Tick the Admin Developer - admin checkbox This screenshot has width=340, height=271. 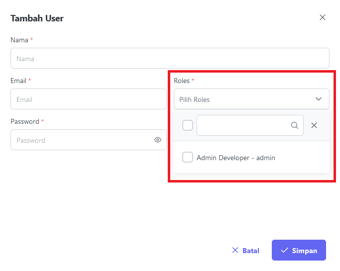pos(188,157)
